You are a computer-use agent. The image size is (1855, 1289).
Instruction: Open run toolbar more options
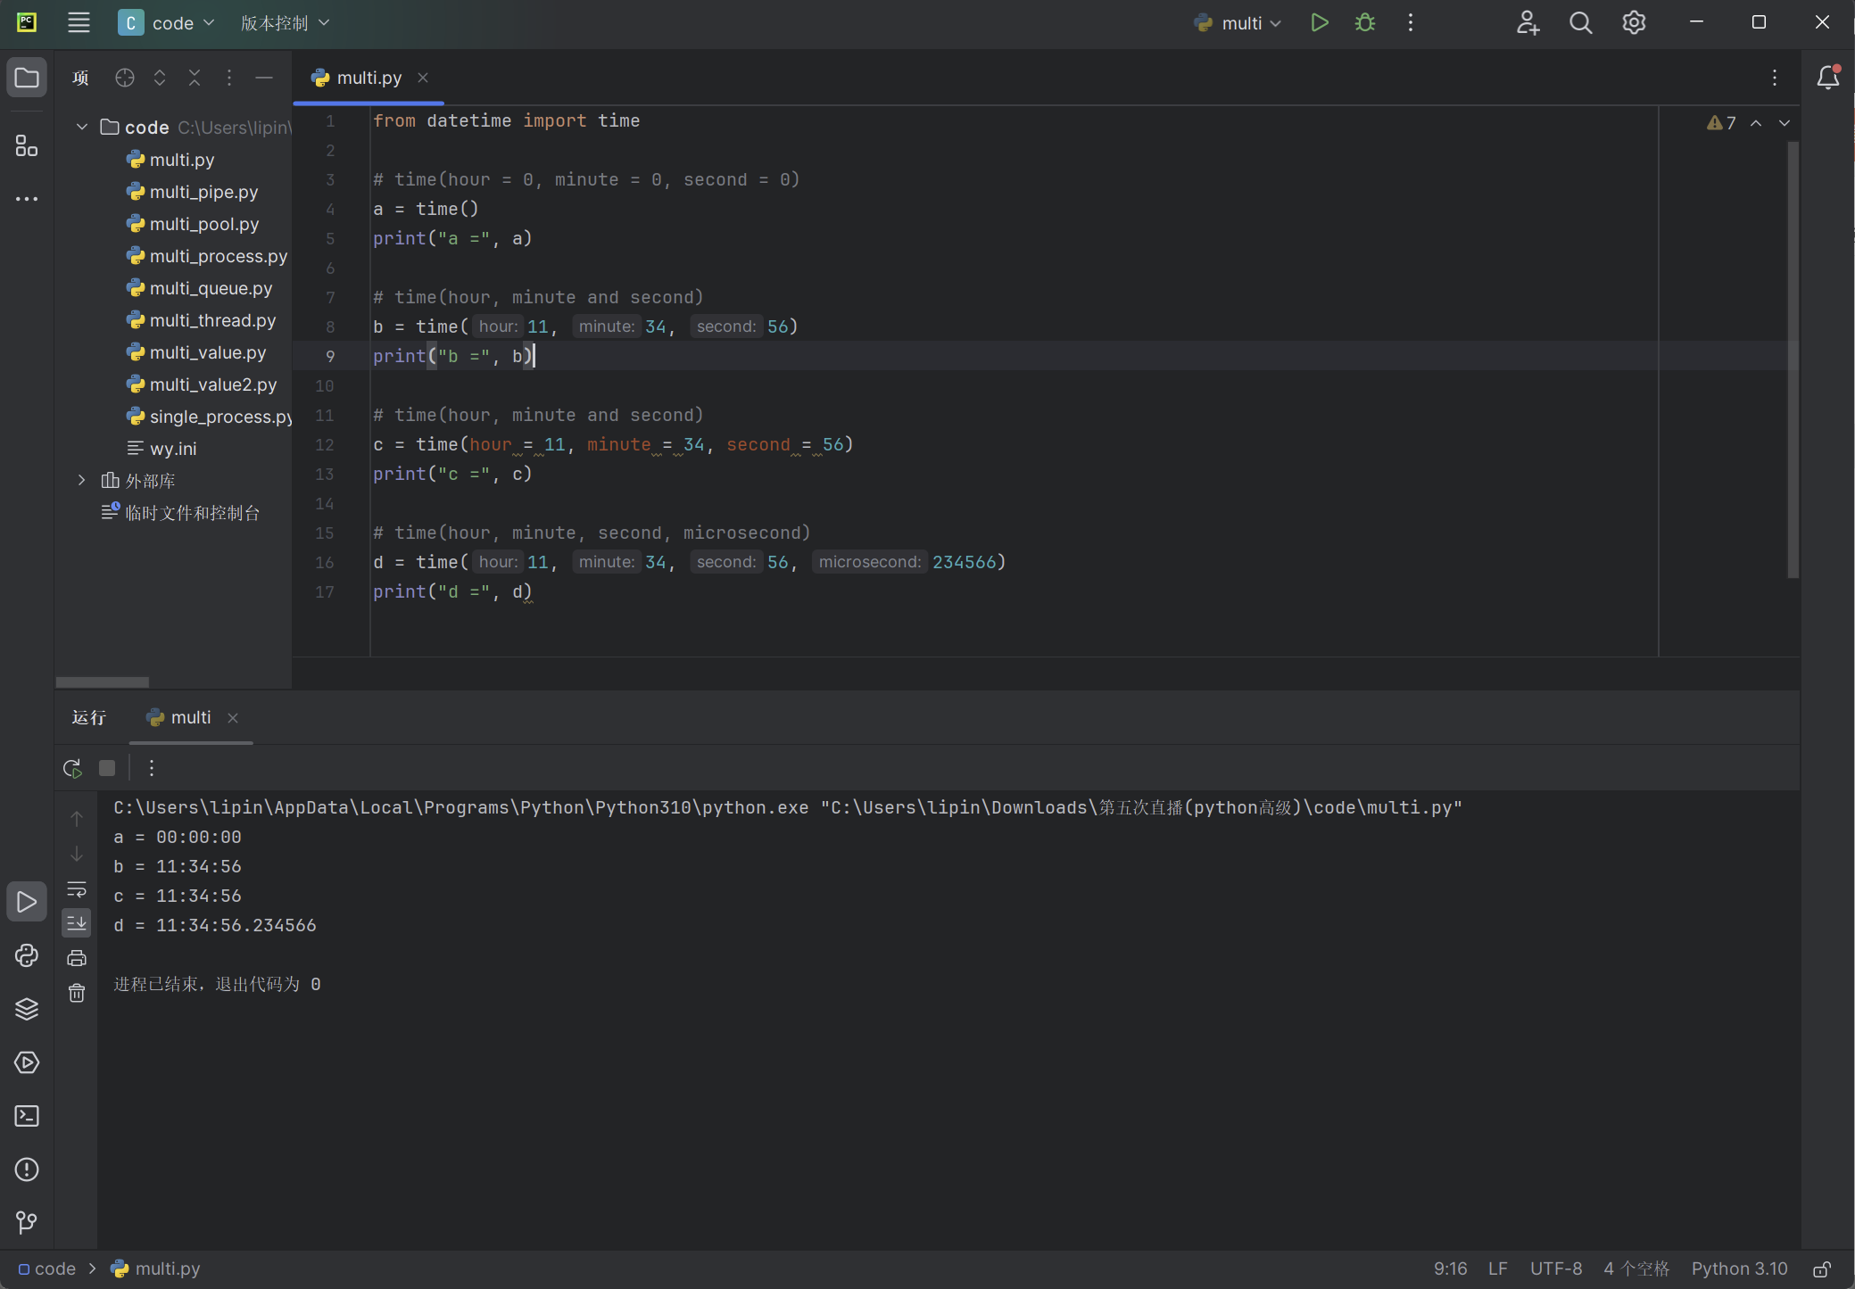pyautogui.click(x=152, y=768)
